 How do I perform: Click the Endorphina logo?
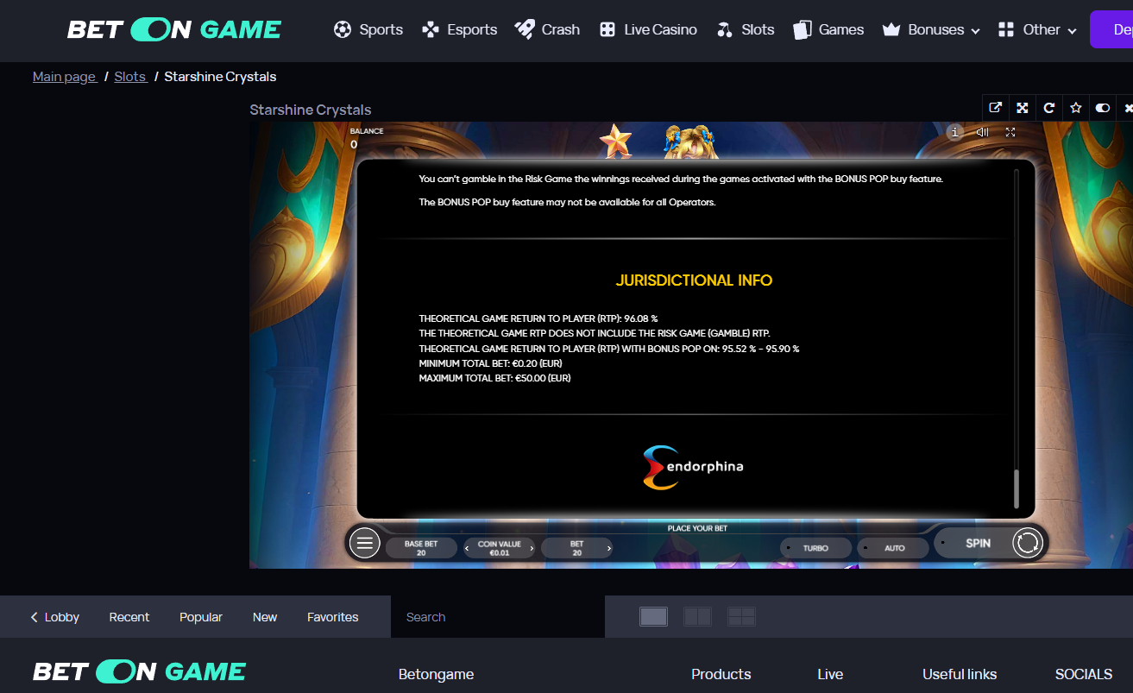pos(693,467)
